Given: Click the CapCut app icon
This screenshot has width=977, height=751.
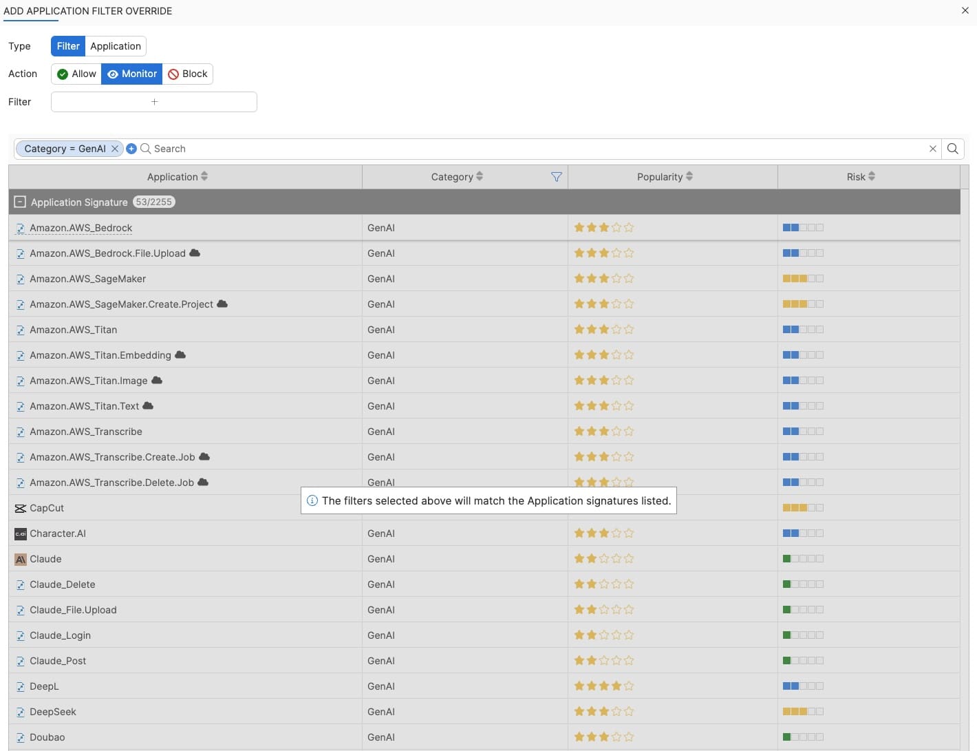Looking at the screenshot, I should pyautogui.click(x=21, y=509).
